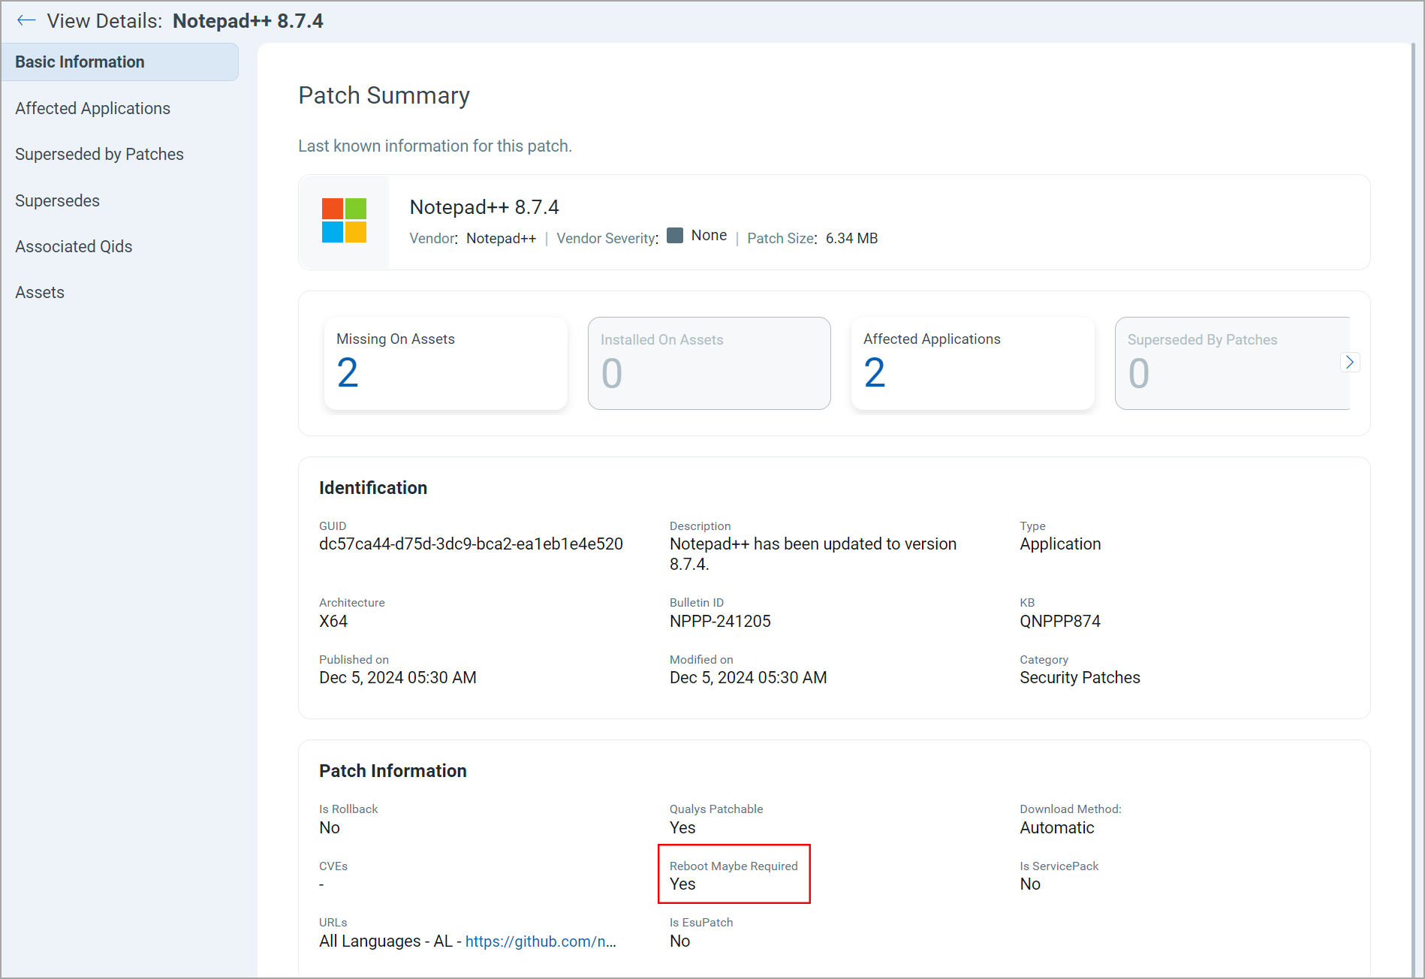Switch to Affected Applications in sidebar
The image size is (1425, 979).
click(92, 108)
